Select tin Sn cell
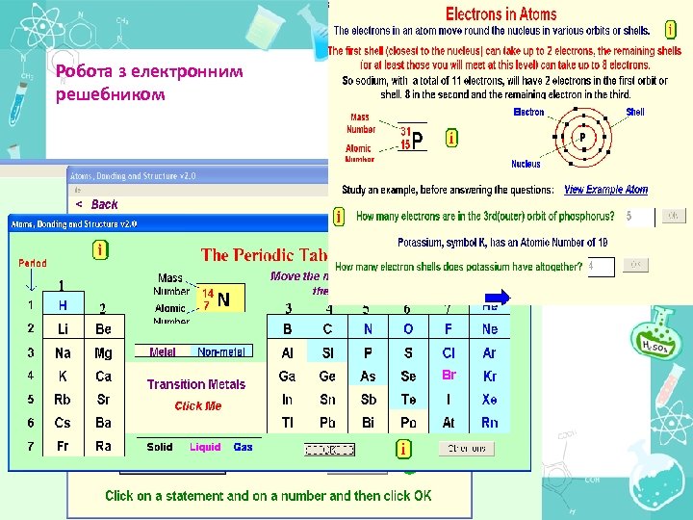Image resolution: width=693 pixels, height=520 pixels. coord(327,400)
